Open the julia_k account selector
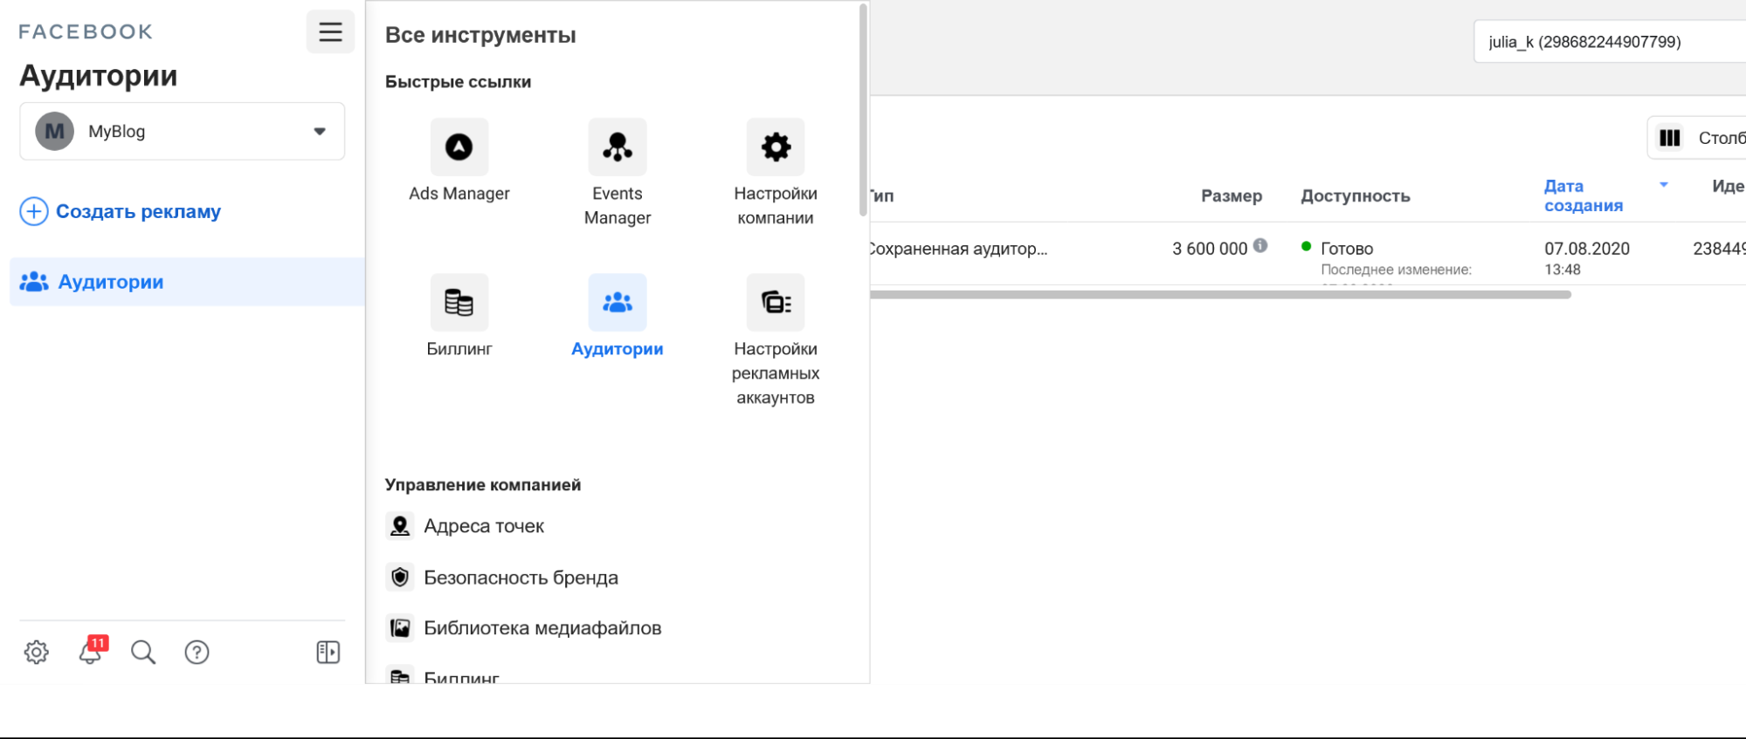Viewport: 1746px width, 739px height. point(1610,42)
